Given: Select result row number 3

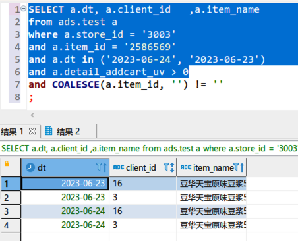Looking at the screenshot, I should (x=11, y=211).
